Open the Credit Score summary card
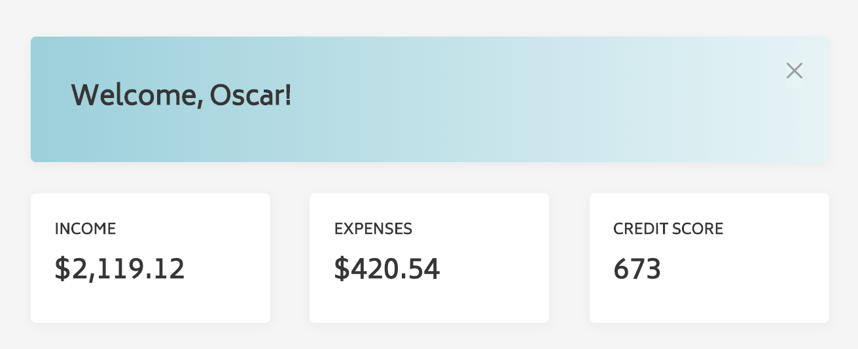This screenshot has height=349, width=858. pos(709,294)
